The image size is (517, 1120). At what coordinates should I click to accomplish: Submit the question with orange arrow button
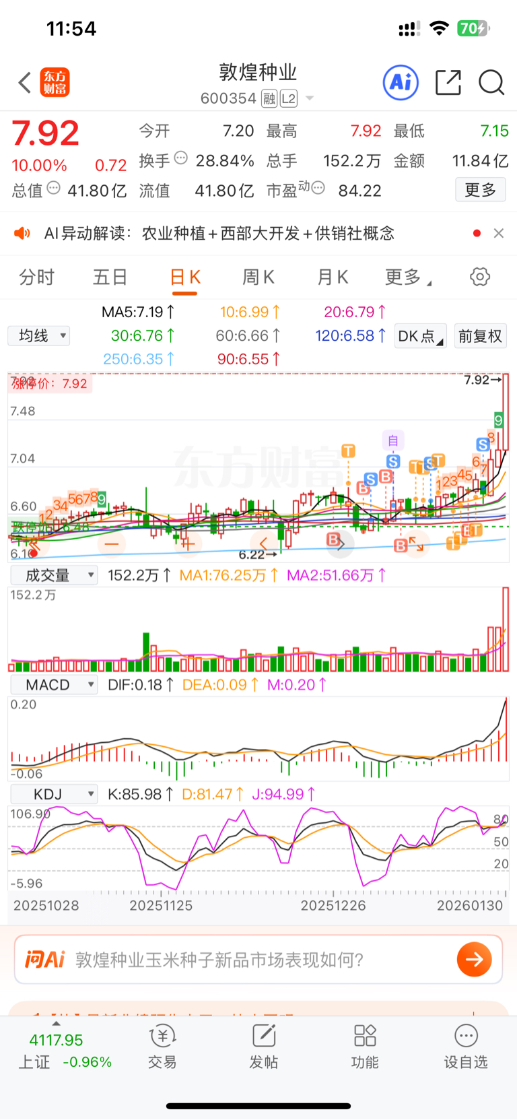[475, 959]
